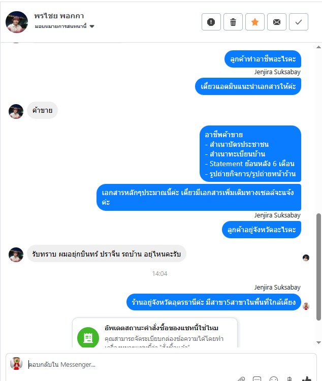
Task: Click the baht payment request icon
Action: 289,378
